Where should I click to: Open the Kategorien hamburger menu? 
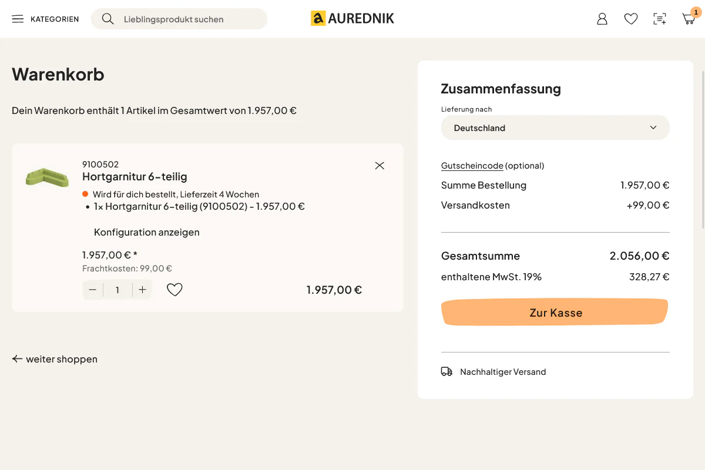click(45, 19)
